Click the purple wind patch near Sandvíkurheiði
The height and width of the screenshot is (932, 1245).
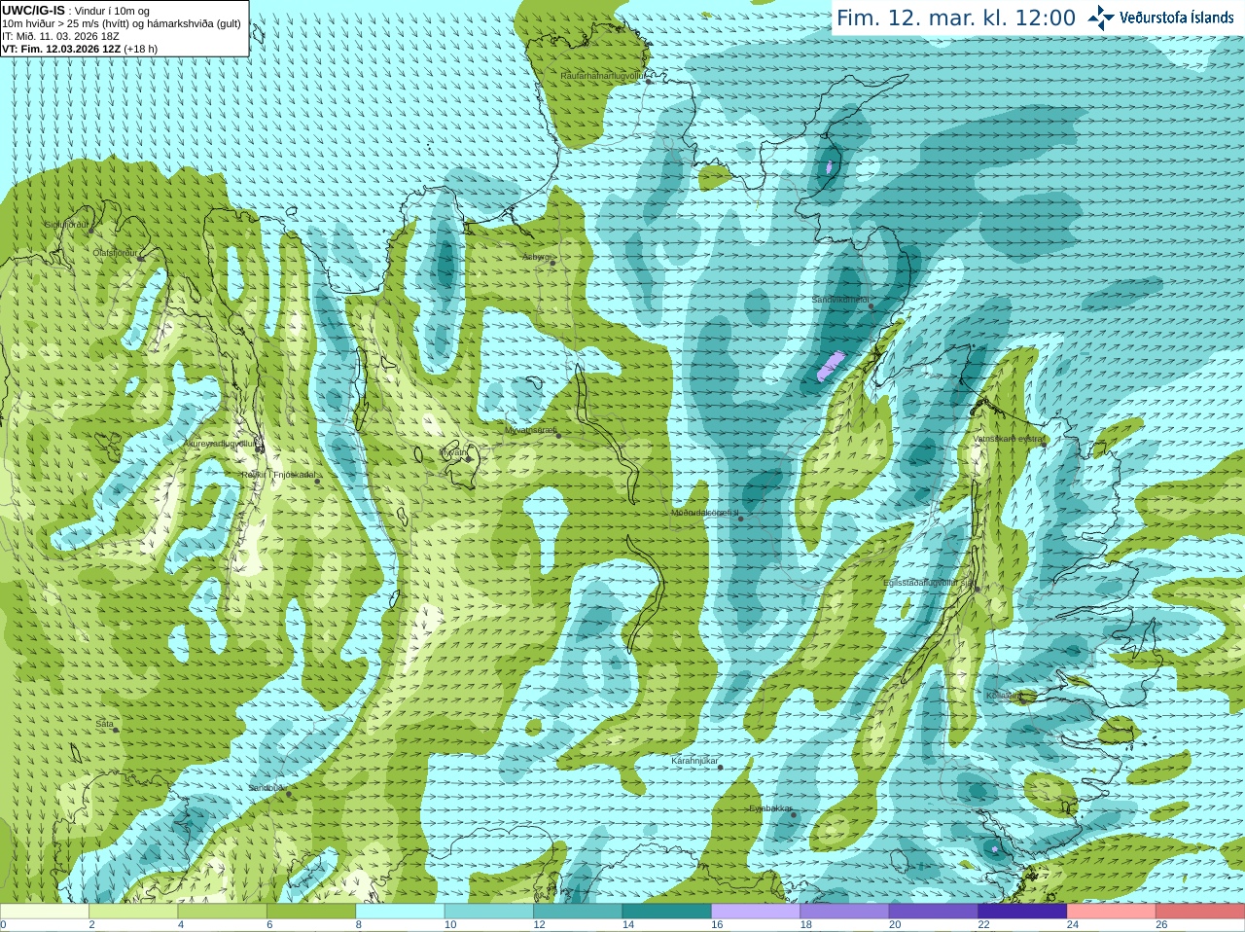pos(830,366)
